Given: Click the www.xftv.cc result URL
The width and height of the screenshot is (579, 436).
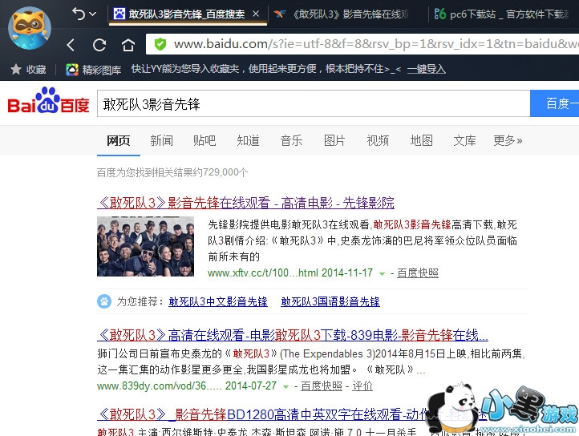Looking at the screenshot, I should point(262,272).
